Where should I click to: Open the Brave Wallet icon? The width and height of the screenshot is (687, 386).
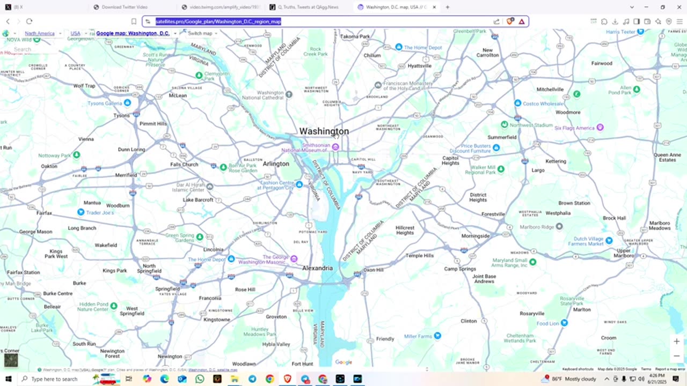click(647, 21)
